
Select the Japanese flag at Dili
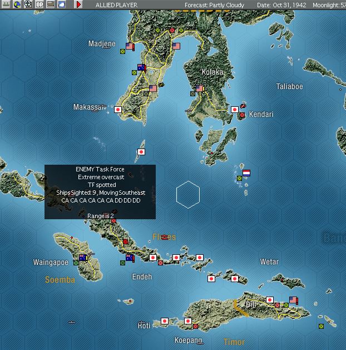point(270,300)
